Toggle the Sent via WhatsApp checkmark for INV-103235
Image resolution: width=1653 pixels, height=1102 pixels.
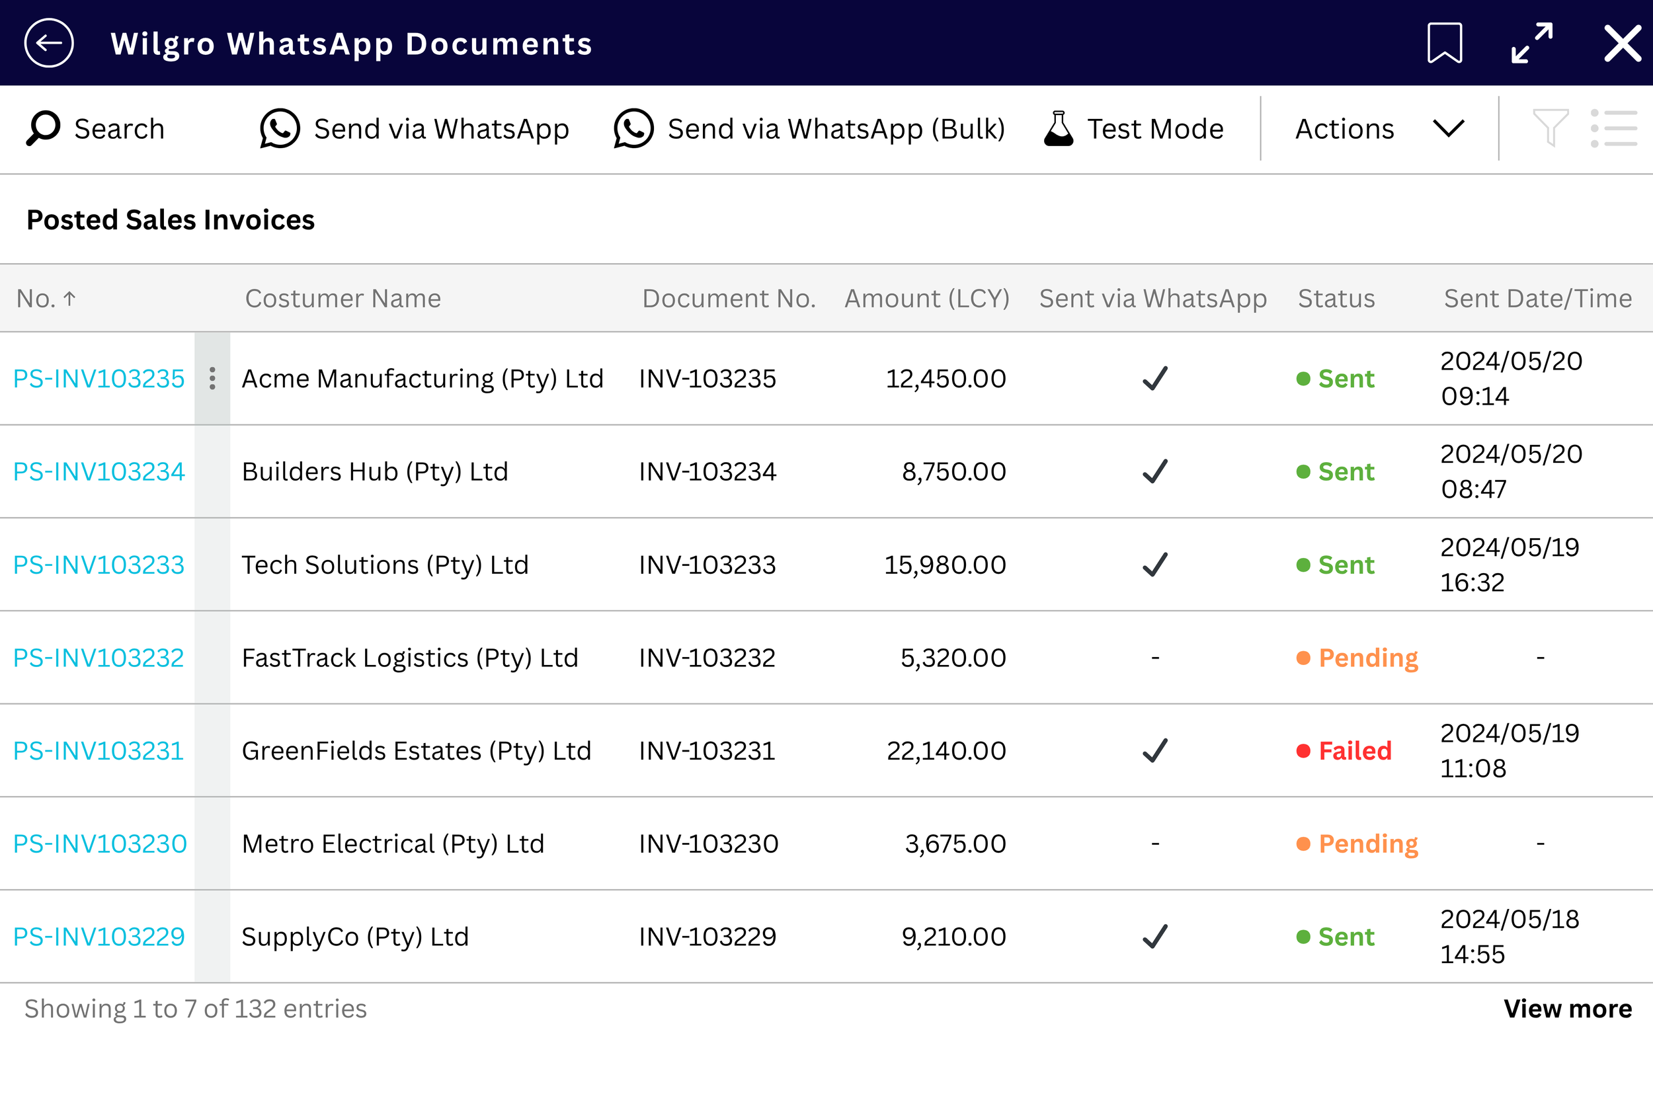tap(1154, 378)
